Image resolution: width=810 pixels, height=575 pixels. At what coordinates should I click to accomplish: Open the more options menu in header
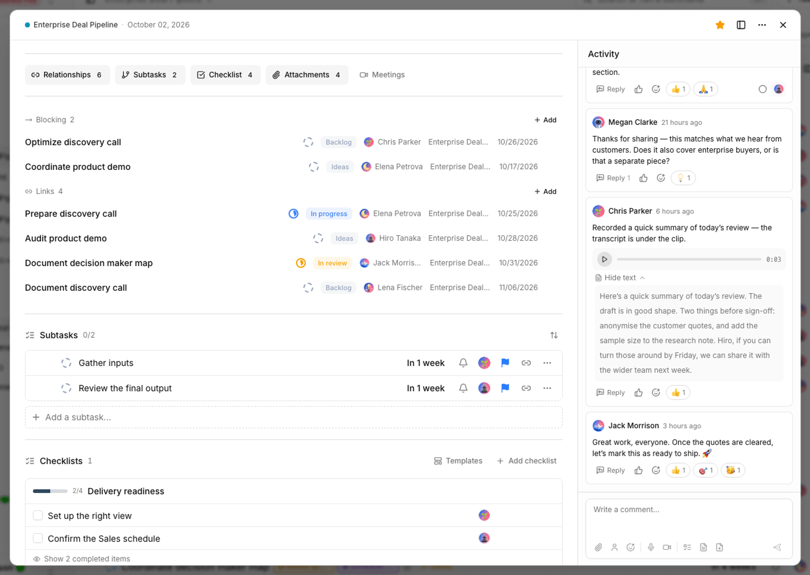click(x=762, y=25)
